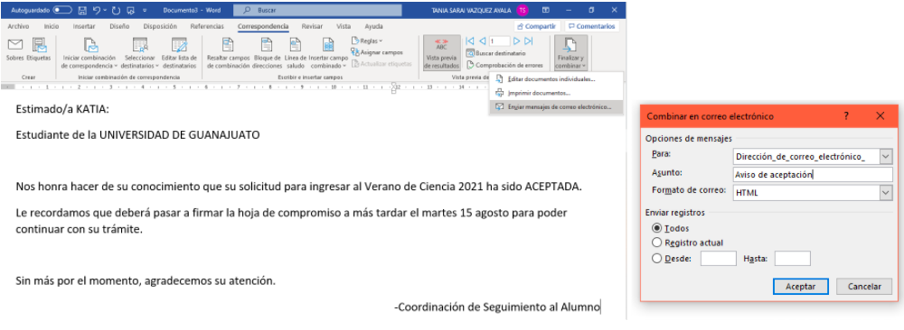
Task: Select the Desde radio button
Action: [656, 259]
